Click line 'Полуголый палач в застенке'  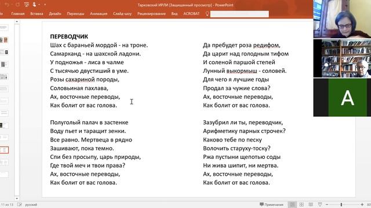coord(89,122)
